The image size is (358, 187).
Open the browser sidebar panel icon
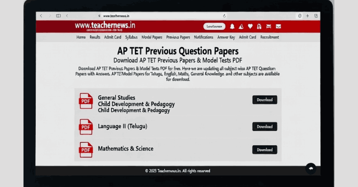click(x=58, y=16)
